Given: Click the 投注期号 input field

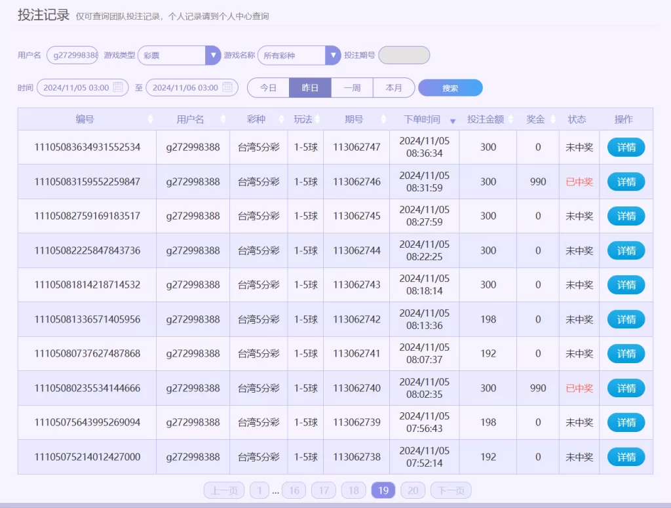Looking at the screenshot, I should click(404, 55).
